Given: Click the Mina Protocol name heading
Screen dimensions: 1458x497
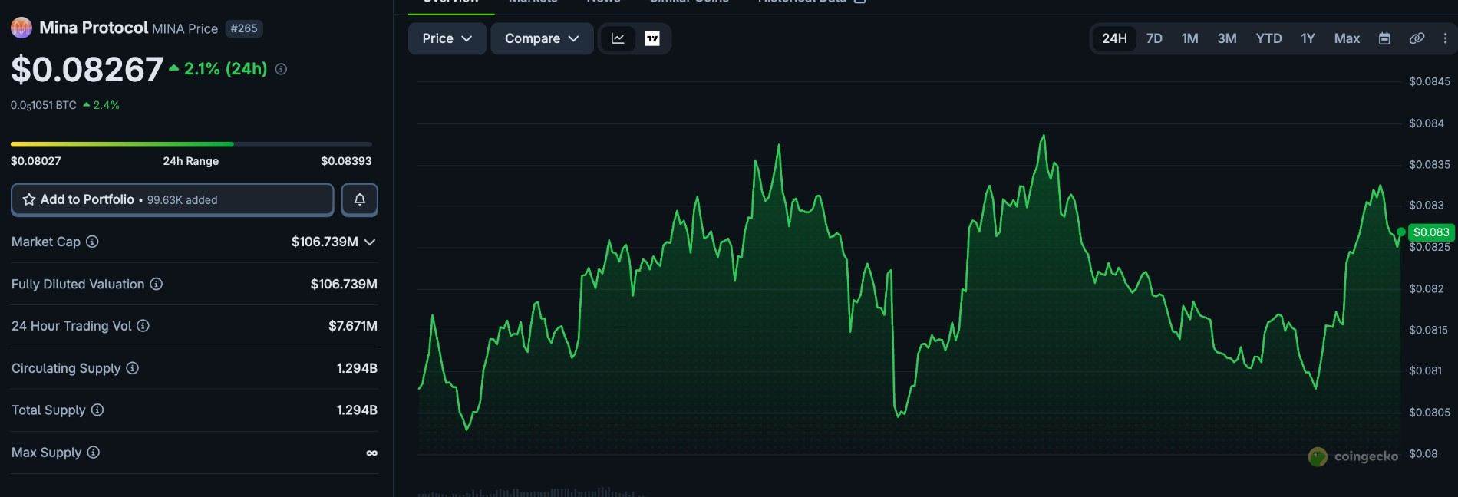Looking at the screenshot, I should pyautogui.click(x=94, y=28).
